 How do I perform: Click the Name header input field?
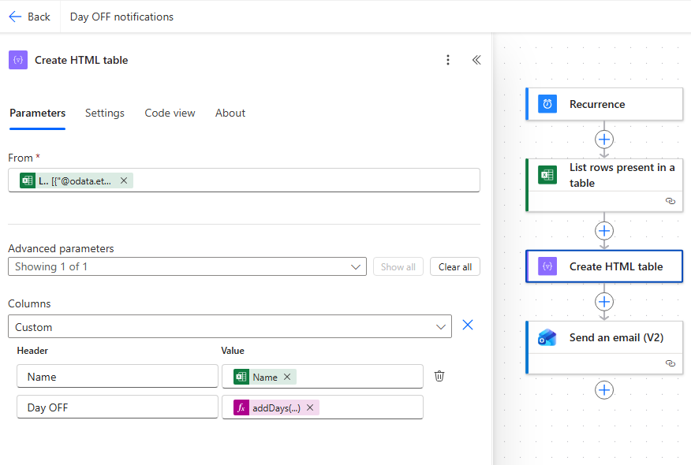coord(118,377)
